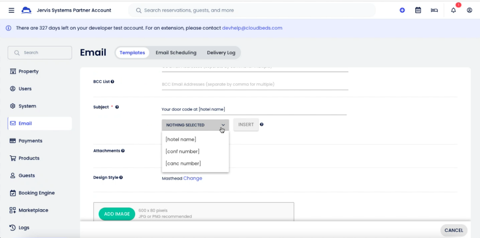Click the Jervis Systems Partner Account title
Screen dimensions: 480x238
(x=74, y=10)
